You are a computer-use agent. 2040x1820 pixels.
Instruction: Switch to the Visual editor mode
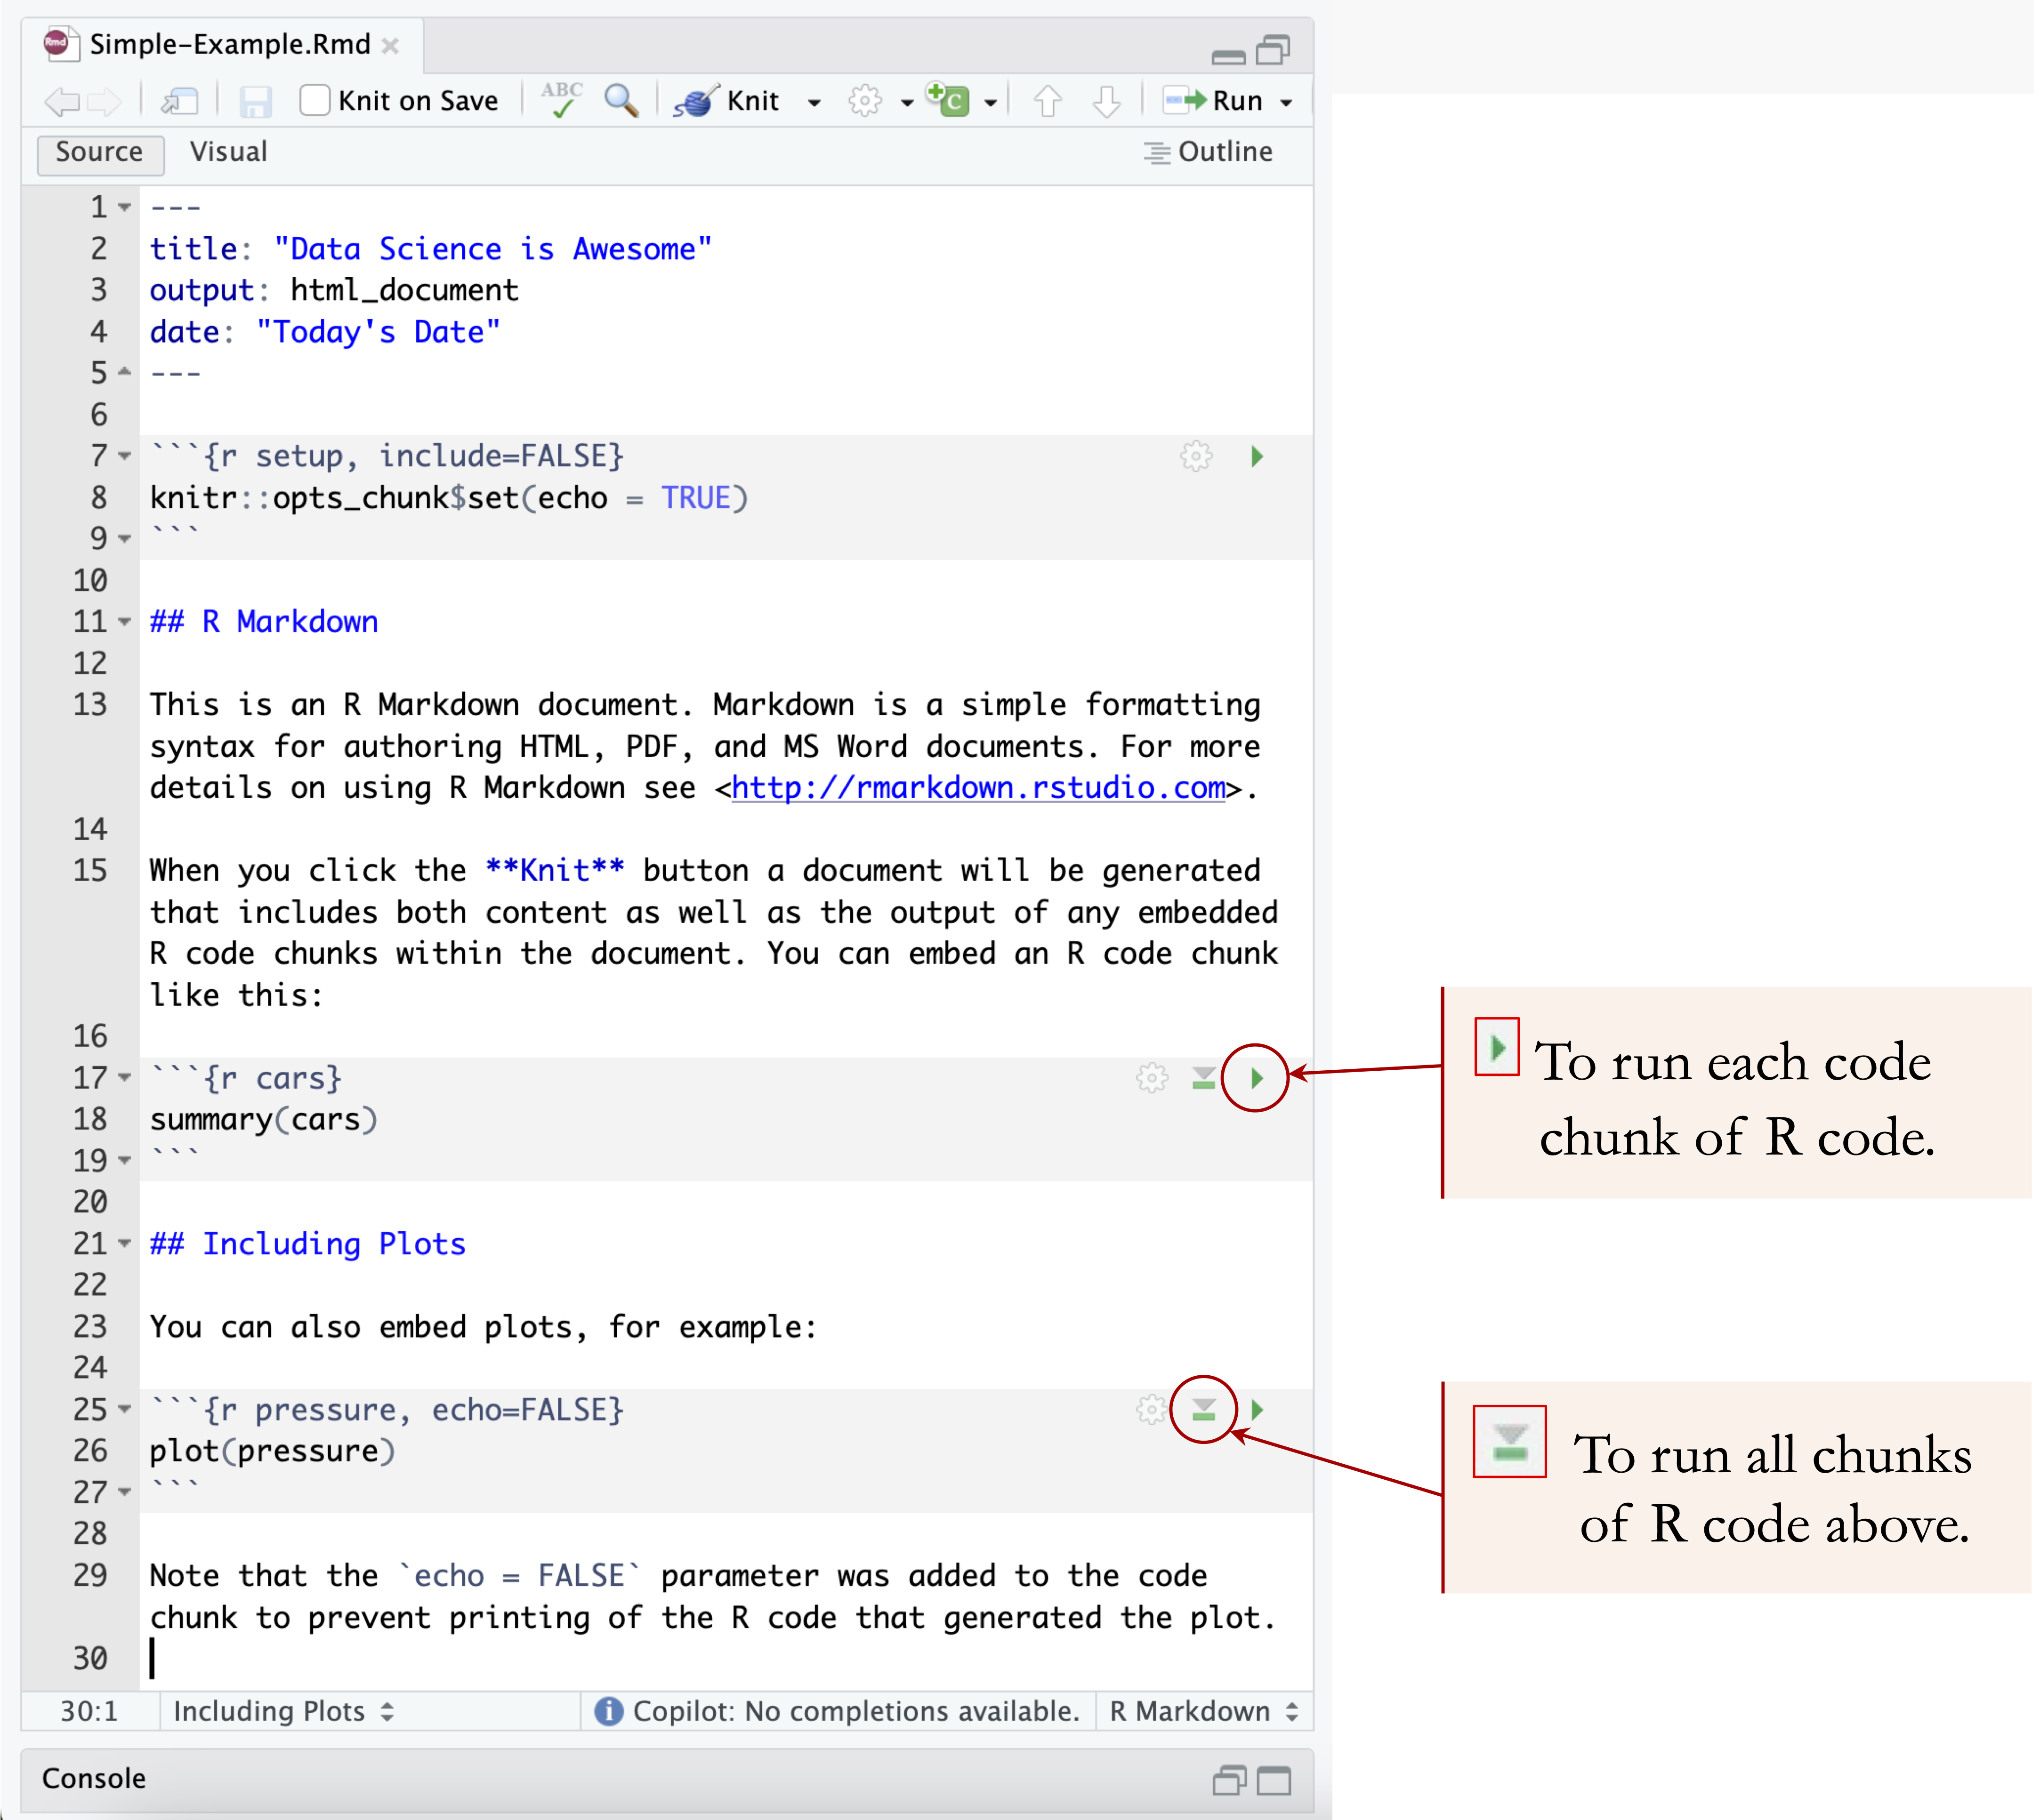point(229,152)
